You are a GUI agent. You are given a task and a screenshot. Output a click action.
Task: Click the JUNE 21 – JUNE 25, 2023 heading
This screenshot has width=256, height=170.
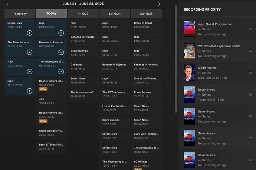point(83,4)
